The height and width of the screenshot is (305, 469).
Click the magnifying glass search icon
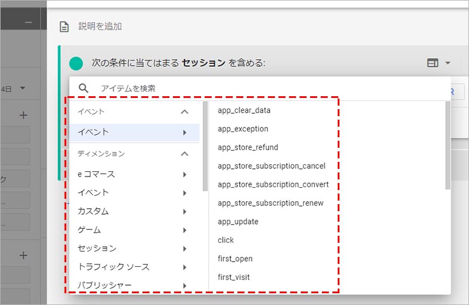click(84, 88)
